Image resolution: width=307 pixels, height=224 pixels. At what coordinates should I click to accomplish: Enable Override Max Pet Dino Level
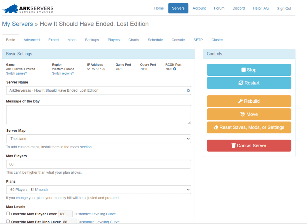[x=8, y=221]
